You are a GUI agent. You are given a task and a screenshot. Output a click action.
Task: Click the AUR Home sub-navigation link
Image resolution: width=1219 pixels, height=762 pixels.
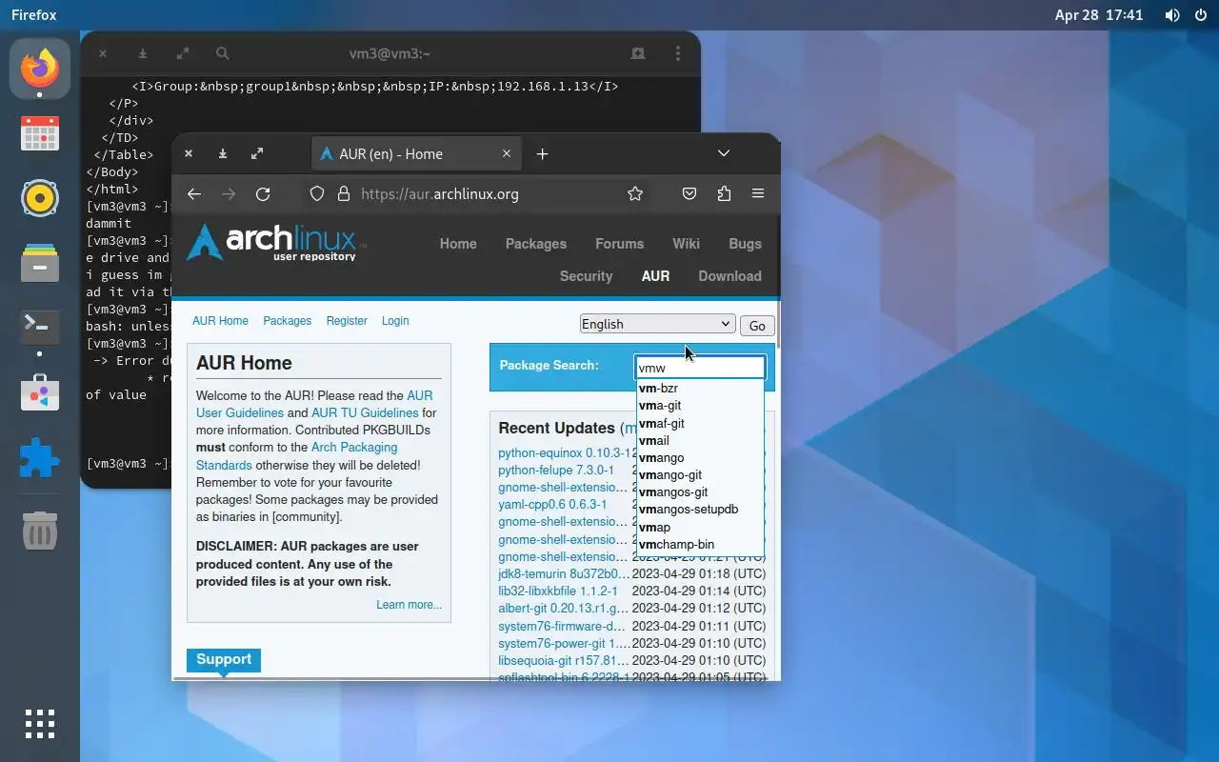220,321
